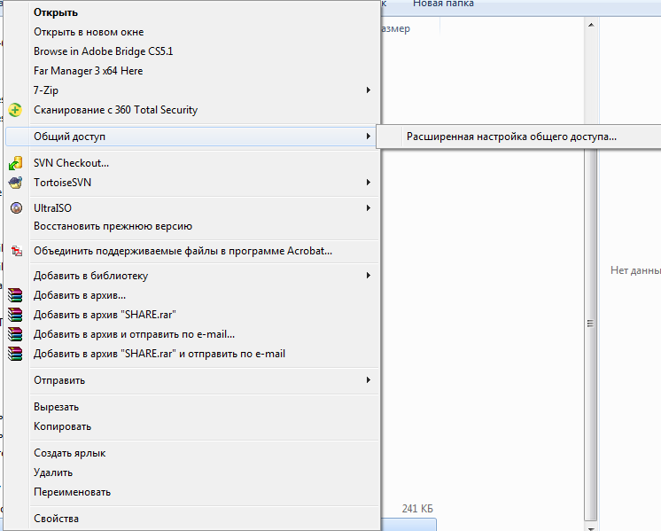Click the Новая папка toolbar button

tap(443, 4)
